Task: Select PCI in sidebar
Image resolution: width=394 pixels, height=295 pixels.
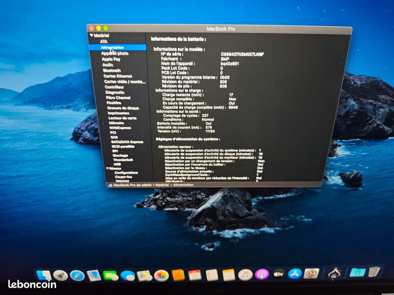Action: click(x=113, y=132)
